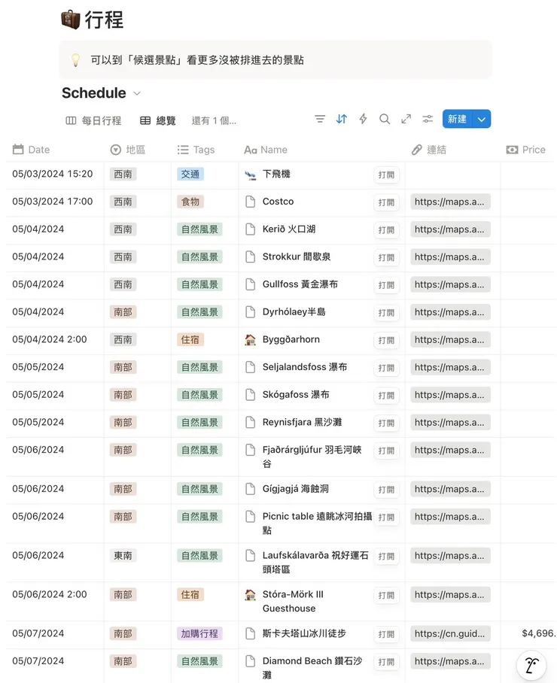The height and width of the screenshot is (683, 557).
Task: Open the 下飛機 row with 打開
Action: point(386,175)
